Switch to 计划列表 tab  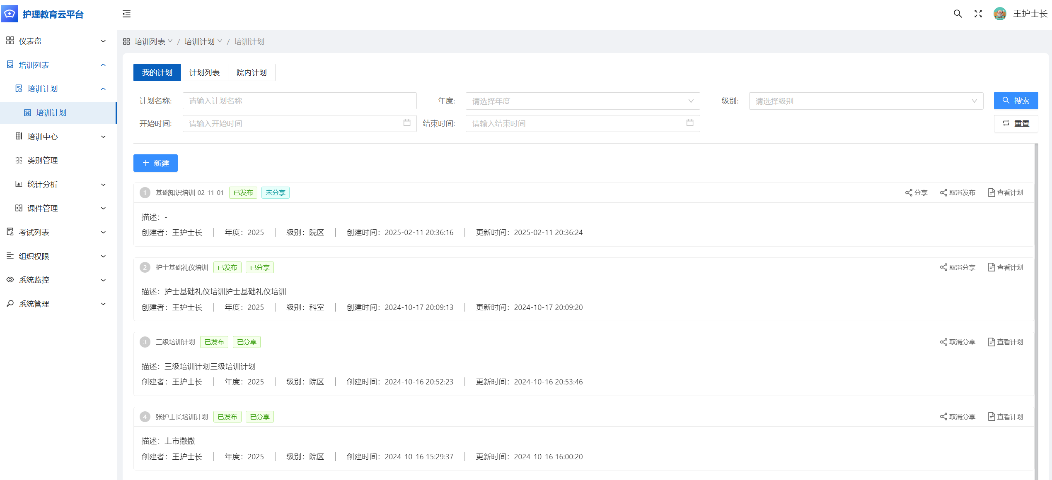[204, 73]
